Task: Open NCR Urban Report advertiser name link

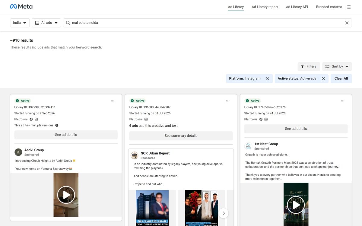Action: click(x=155, y=153)
